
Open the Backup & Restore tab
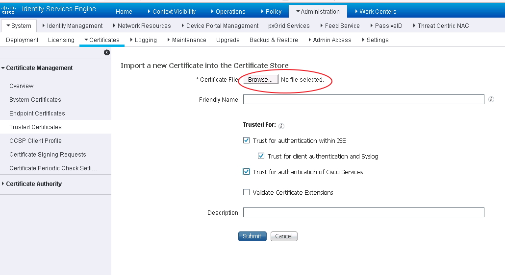pos(274,40)
